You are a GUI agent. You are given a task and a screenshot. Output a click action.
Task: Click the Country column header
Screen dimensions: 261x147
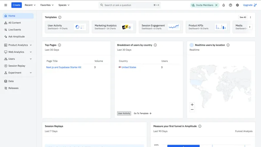[x=123, y=61]
